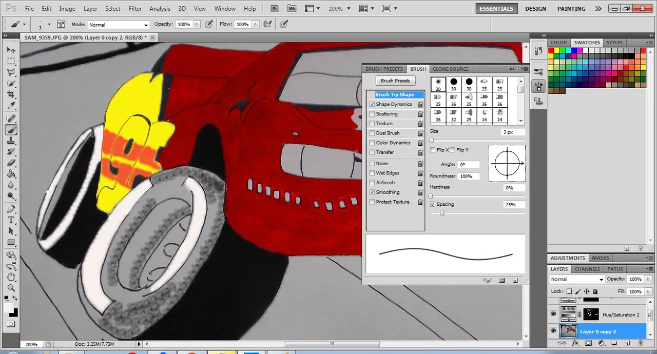Select the Path Selection tool
Image resolution: width=657 pixels, height=354 pixels.
pos(11,231)
